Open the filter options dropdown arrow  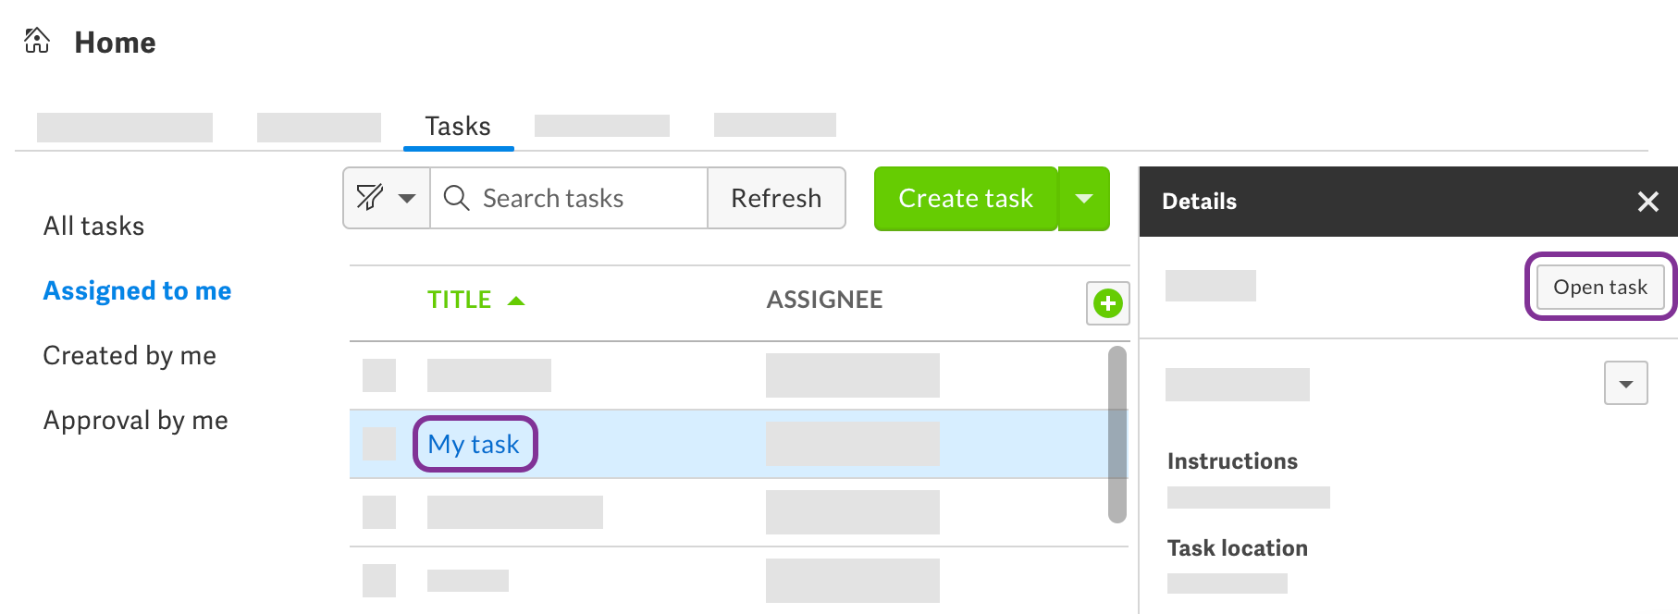tap(407, 198)
